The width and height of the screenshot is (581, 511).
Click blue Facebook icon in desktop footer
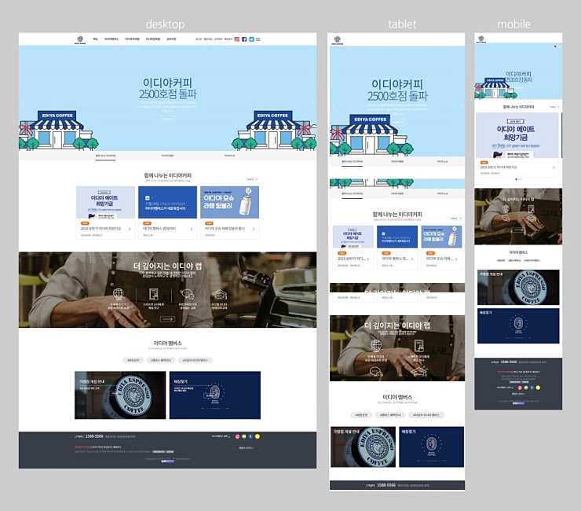coord(250,436)
